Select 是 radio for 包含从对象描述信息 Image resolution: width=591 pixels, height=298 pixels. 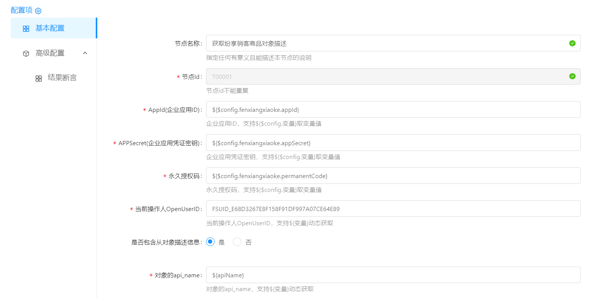coord(210,242)
